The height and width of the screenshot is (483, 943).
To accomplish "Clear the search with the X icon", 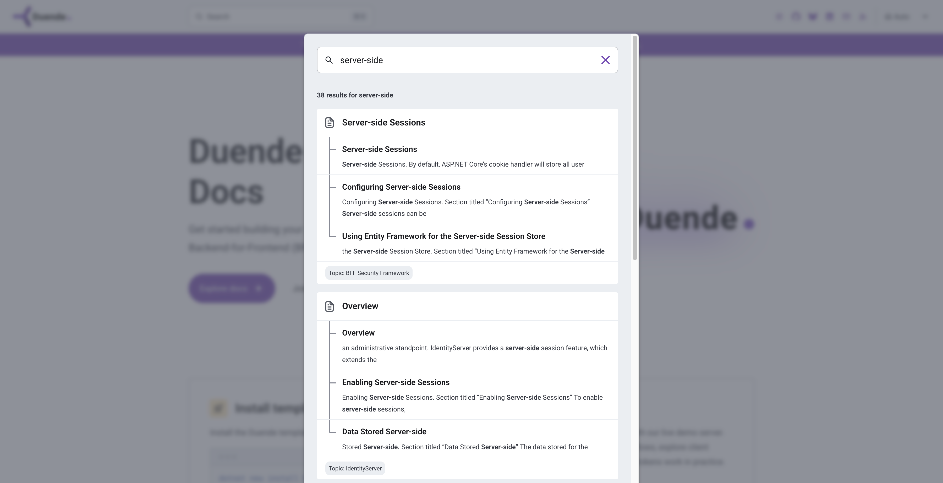I will [605, 60].
